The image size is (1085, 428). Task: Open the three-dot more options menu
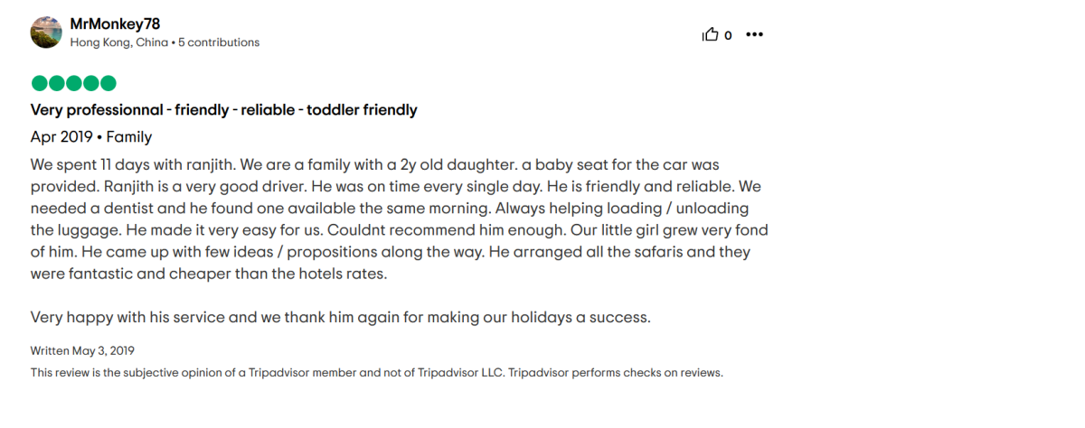pyautogui.click(x=754, y=35)
